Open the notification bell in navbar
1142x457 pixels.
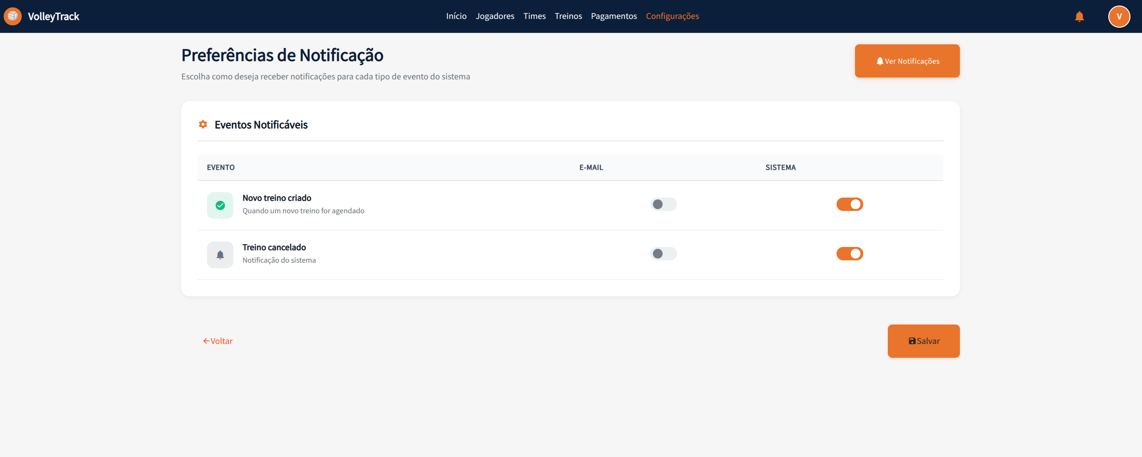point(1079,17)
